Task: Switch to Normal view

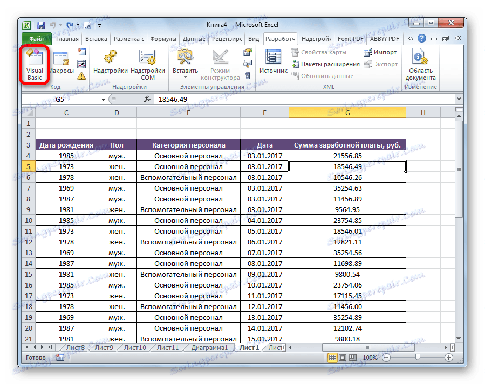Action: pyautogui.click(x=332, y=358)
